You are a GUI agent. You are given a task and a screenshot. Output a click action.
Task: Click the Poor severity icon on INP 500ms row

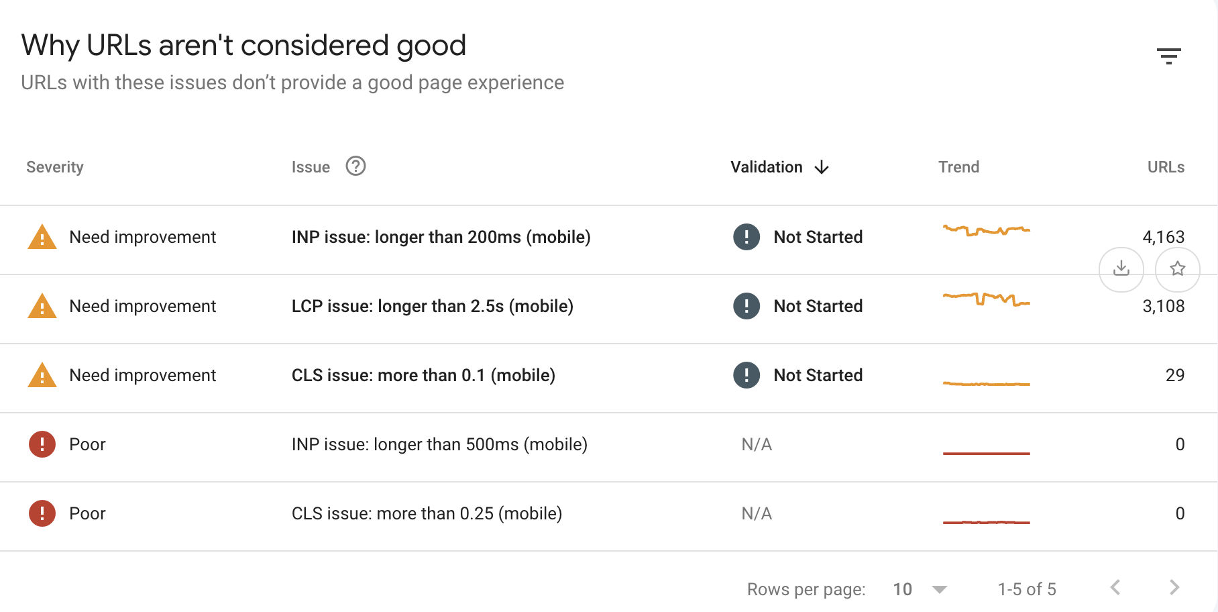tap(42, 444)
